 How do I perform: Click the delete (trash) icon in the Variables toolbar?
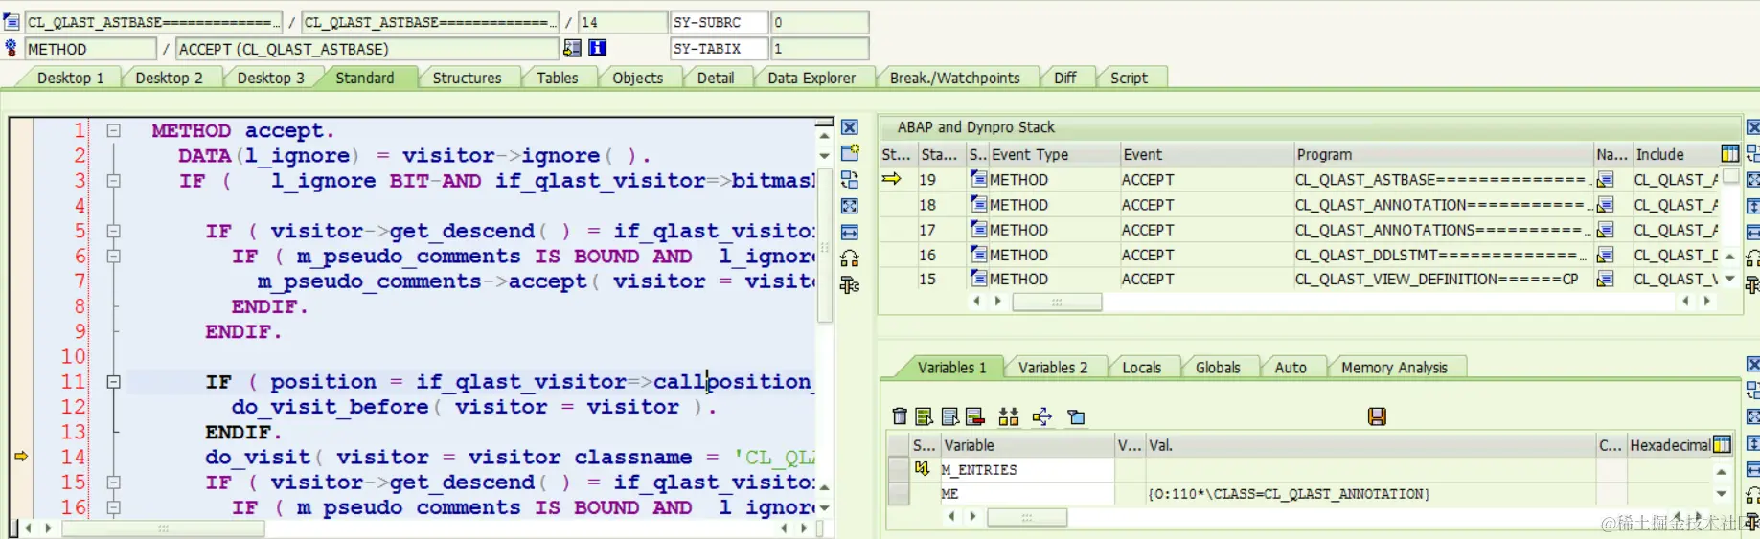pos(899,416)
